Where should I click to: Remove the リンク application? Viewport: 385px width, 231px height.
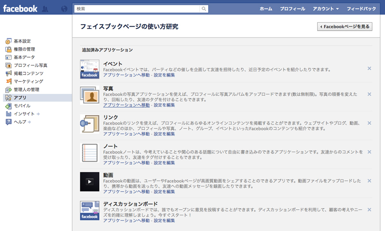369,123
